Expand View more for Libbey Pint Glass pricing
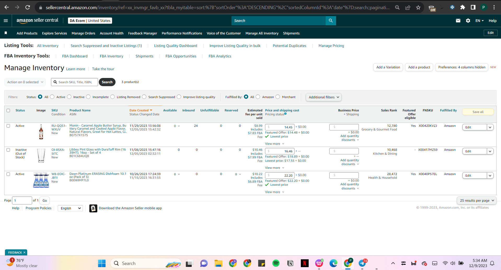Screen dimensions: 501x270 tap(275, 168)
